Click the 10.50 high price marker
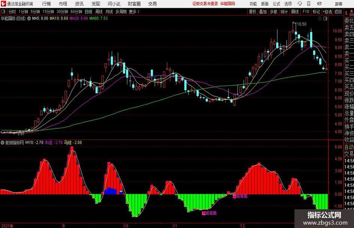The height and width of the screenshot is (228, 354). (x=302, y=24)
